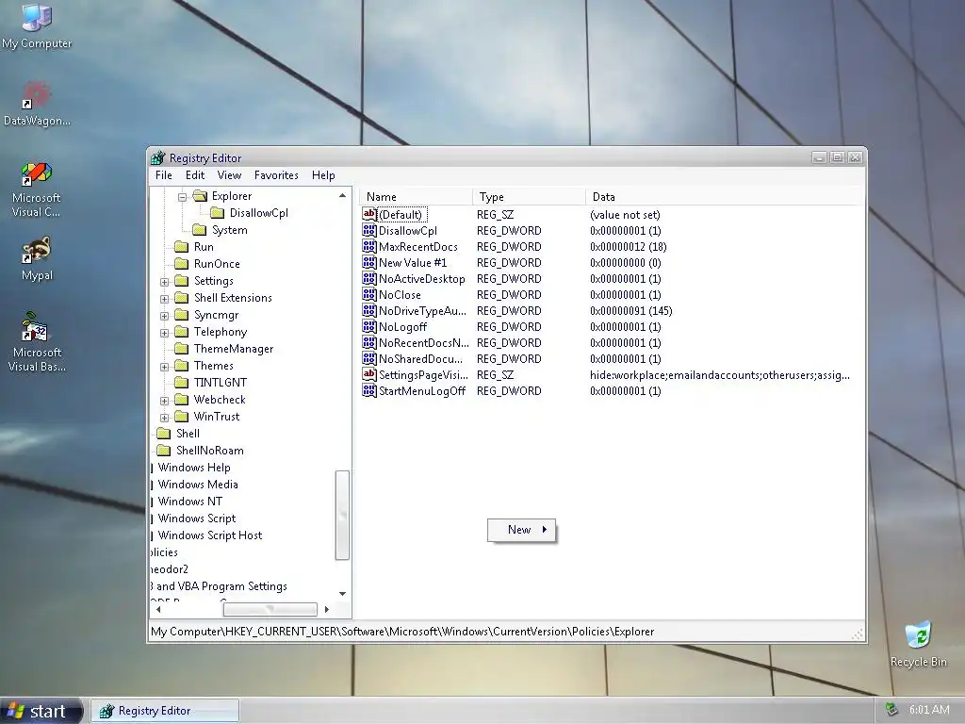The width and height of the screenshot is (965, 724).
Task: Select the Windows Script Host key
Action: pos(210,535)
